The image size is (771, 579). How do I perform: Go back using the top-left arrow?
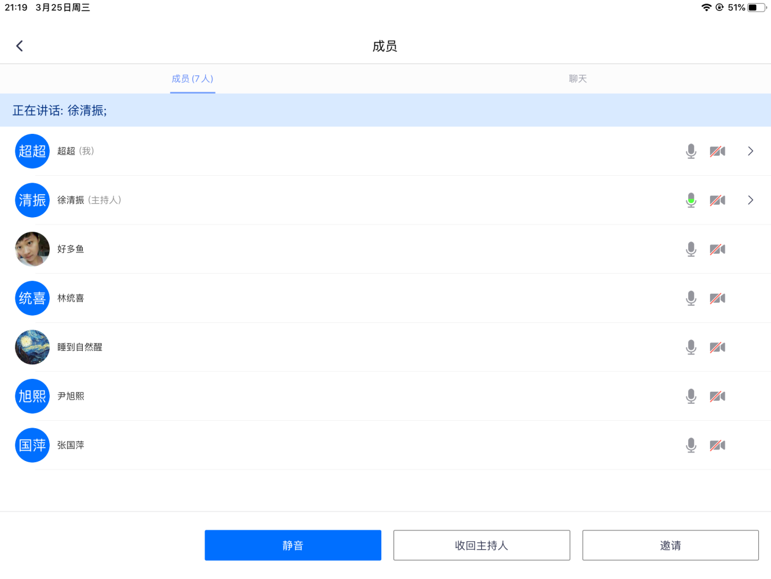[19, 46]
